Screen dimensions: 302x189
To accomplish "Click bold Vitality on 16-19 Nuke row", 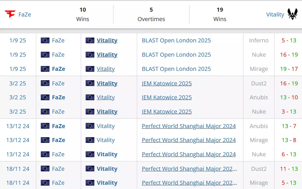I will pos(107,55).
